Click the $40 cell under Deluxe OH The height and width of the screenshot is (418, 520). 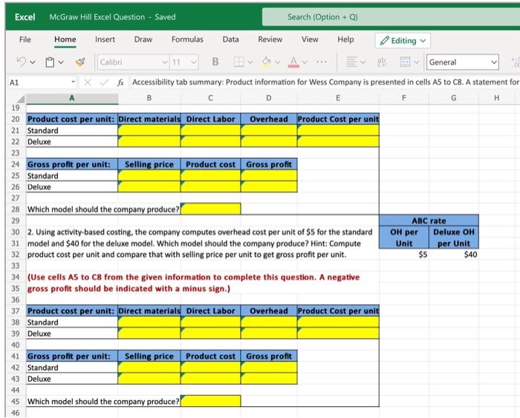pos(454,255)
